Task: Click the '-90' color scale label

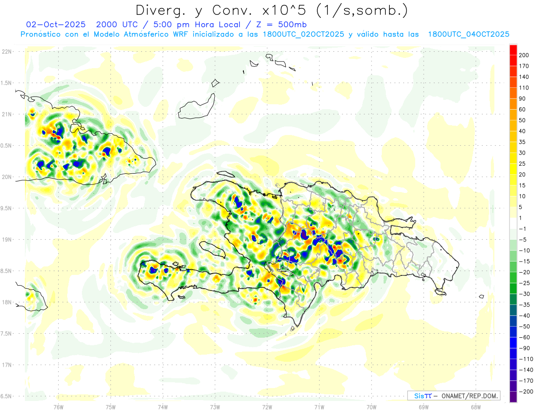Action: tap(524, 348)
